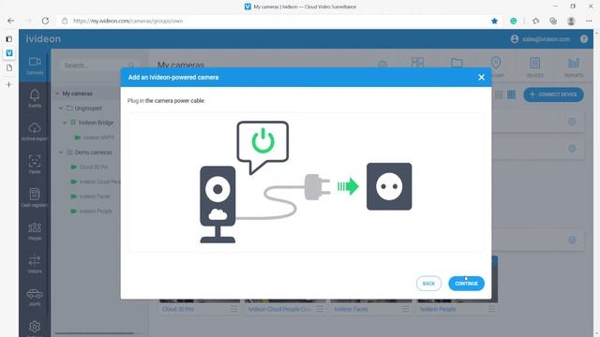Image resolution: width=600 pixels, height=337 pixels.
Task: Switch to the small grid view icon
Action: (x=499, y=95)
